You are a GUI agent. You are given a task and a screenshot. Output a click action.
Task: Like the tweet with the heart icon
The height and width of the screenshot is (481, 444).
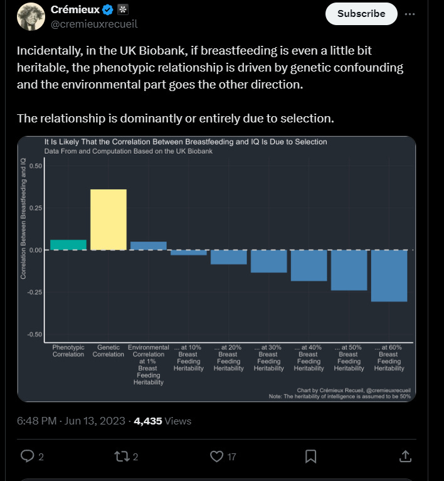(216, 456)
